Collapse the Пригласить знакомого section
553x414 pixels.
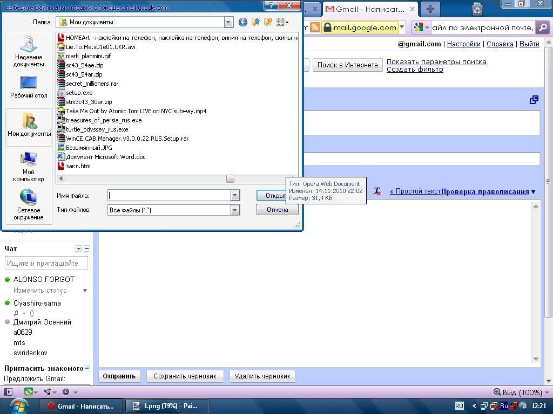pyautogui.click(x=87, y=368)
